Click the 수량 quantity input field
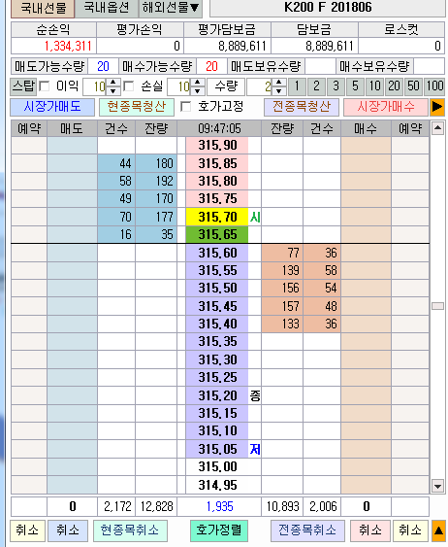448x547 pixels. [259, 86]
